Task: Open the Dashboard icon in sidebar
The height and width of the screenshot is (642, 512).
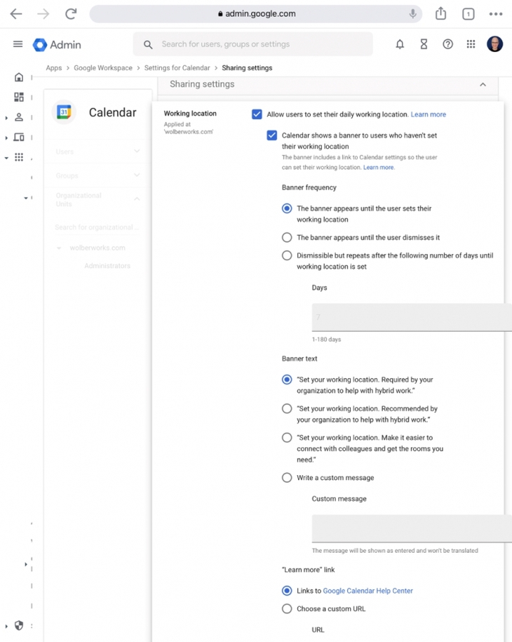Action: point(19,97)
